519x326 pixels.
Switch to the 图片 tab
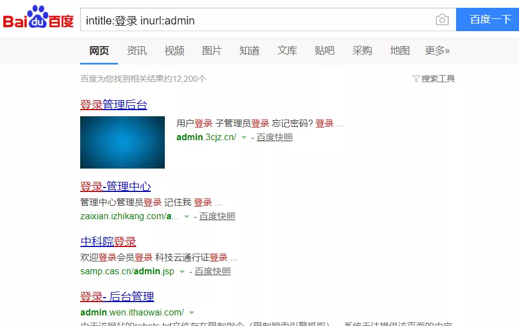point(212,51)
